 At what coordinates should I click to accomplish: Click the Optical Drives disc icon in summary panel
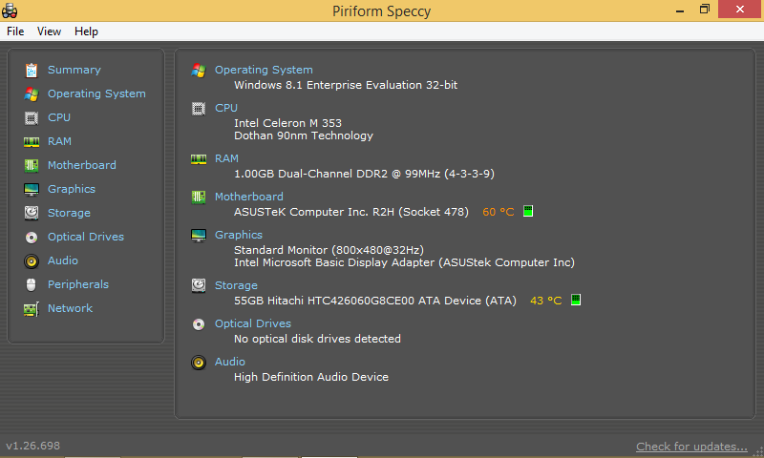click(x=199, y=324)
